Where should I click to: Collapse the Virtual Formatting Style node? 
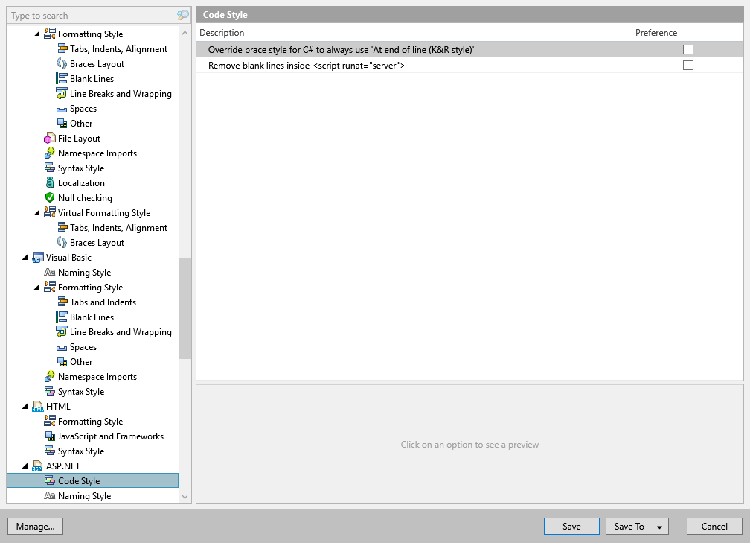[37, 213]
